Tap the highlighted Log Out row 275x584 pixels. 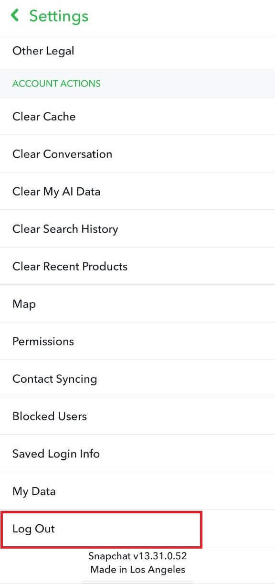[x=101, y=529]
